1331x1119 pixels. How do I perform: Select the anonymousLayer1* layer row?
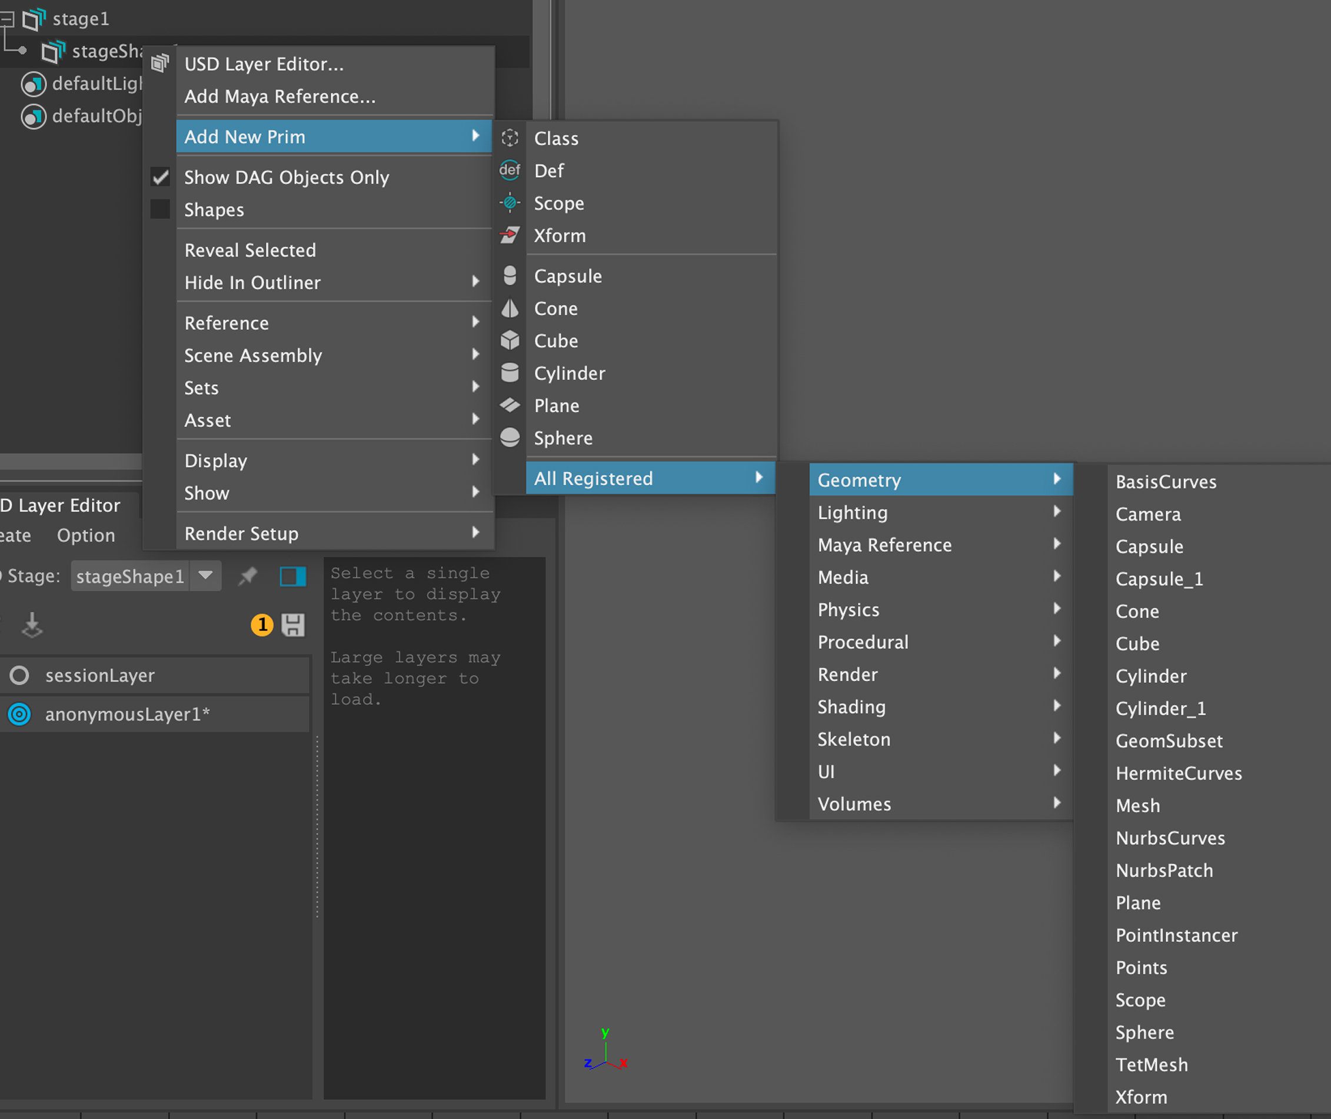pyautogui.click(x=127, y=714)
